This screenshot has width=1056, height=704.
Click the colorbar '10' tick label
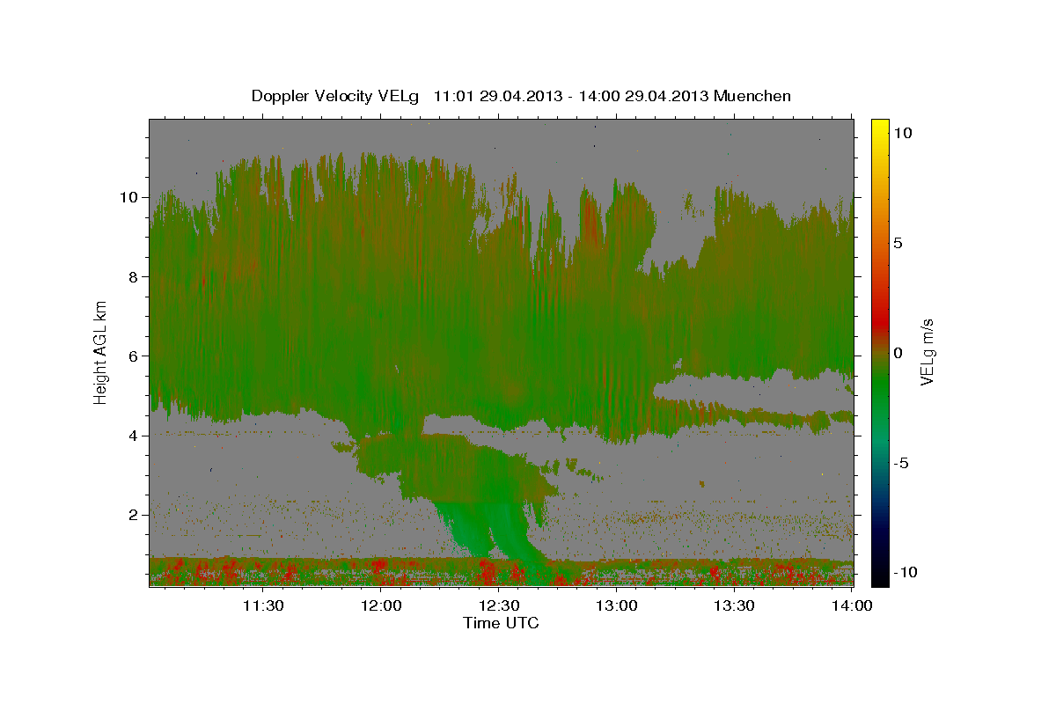tap(902, 132)
